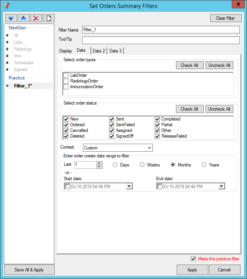This screenshot has width=247, height=279.
Task: Open the Context dropdown showing Custom
Action: click(118, 148)
